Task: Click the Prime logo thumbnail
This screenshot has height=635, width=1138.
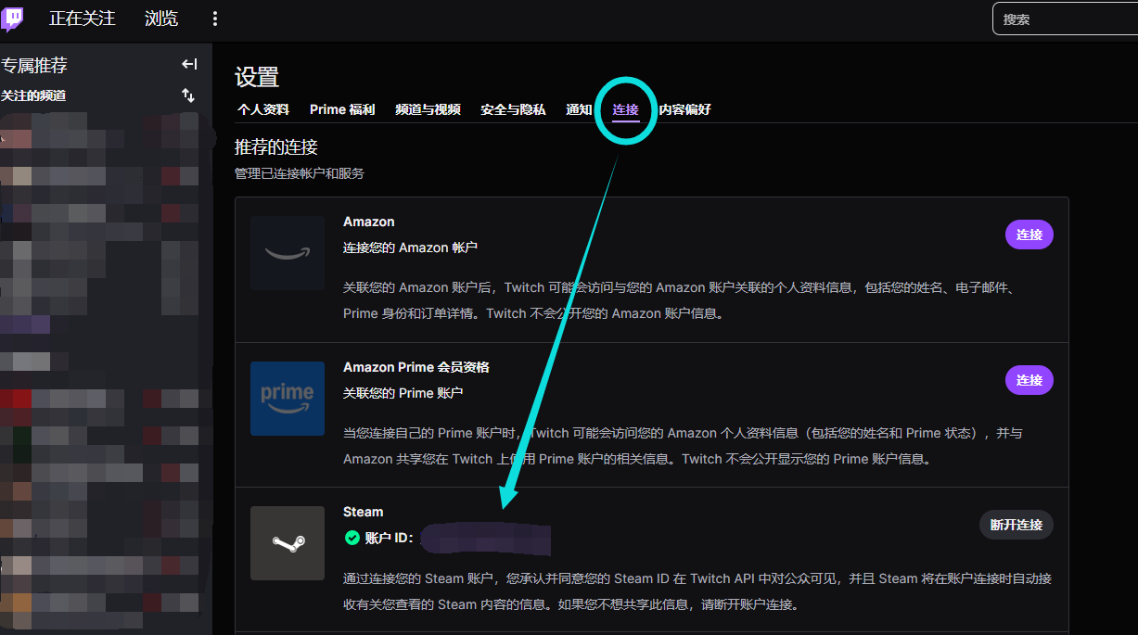Action: [x=288, y=399]
